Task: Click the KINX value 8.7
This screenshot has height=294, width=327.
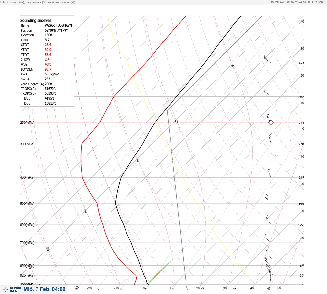Action: click(x=47, y=40)
